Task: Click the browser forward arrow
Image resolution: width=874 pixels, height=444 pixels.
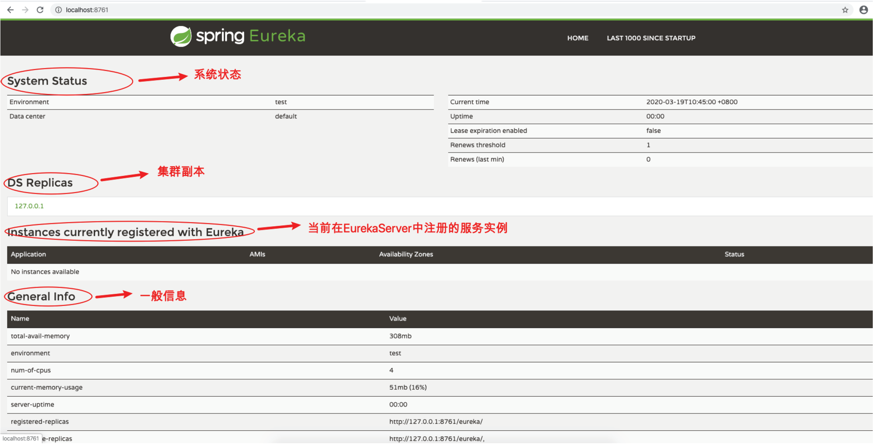Action: tap(25, 10)
